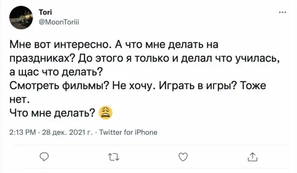
Task: Open the three-dot more options menu
Action: coord(283,13)
